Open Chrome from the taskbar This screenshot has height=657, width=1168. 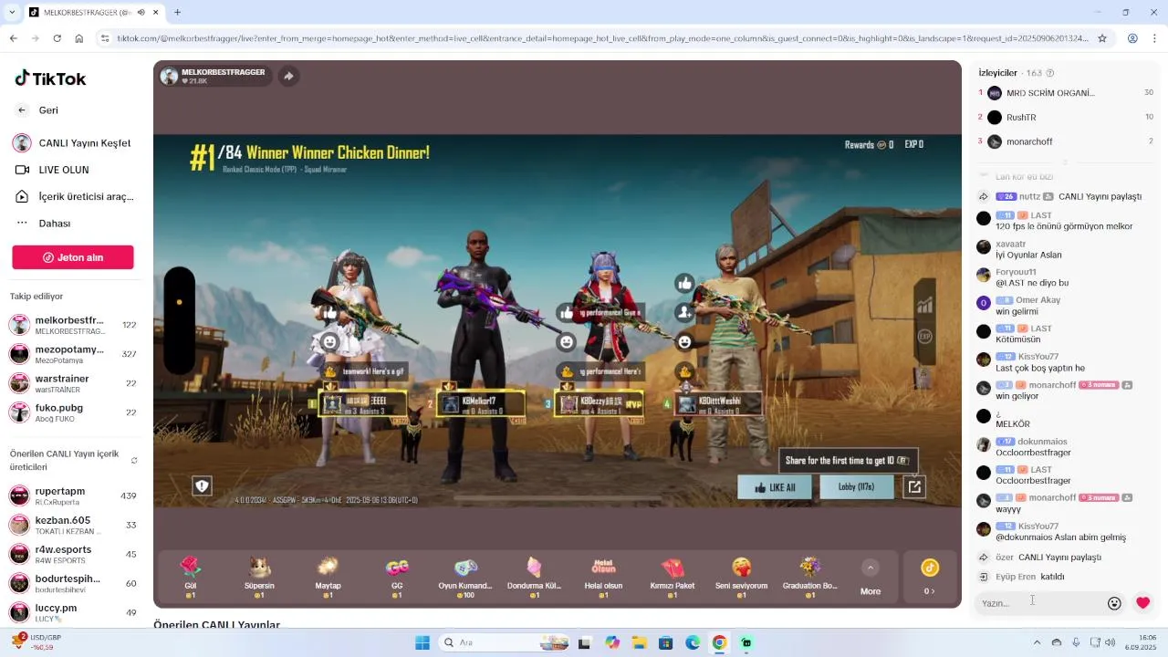pyautogui.click(x=719, y=642)
